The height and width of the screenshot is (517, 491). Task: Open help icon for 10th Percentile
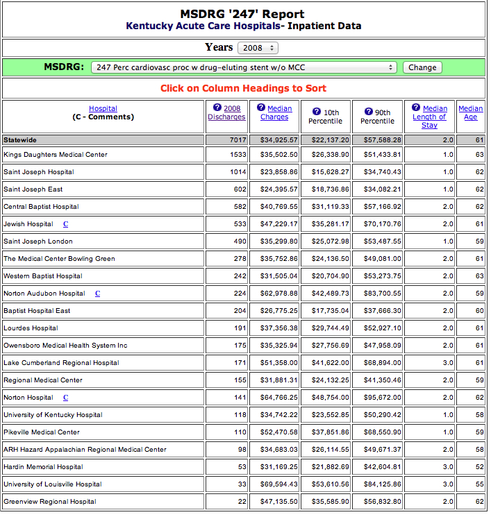(x=316, y=112)
